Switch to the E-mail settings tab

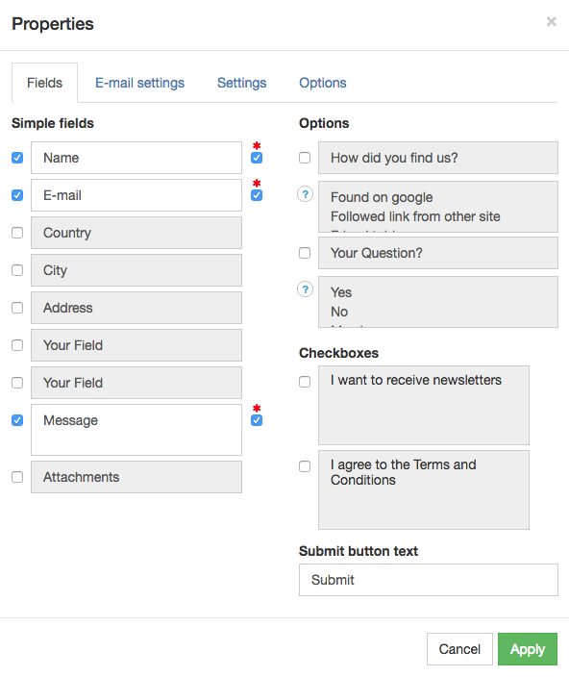tap(139, 83)
